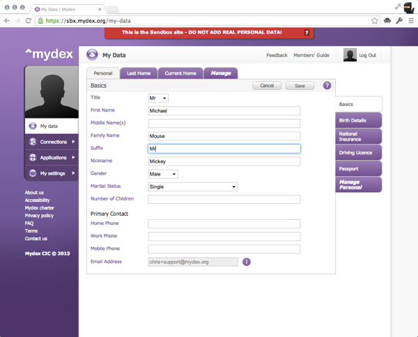Click the large profile silhouette picture
The image size is (418, 337).
coord(52,92)
